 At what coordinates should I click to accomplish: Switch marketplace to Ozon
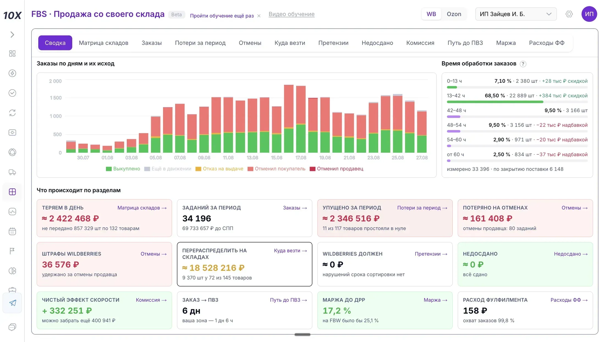tap(454, 14)
